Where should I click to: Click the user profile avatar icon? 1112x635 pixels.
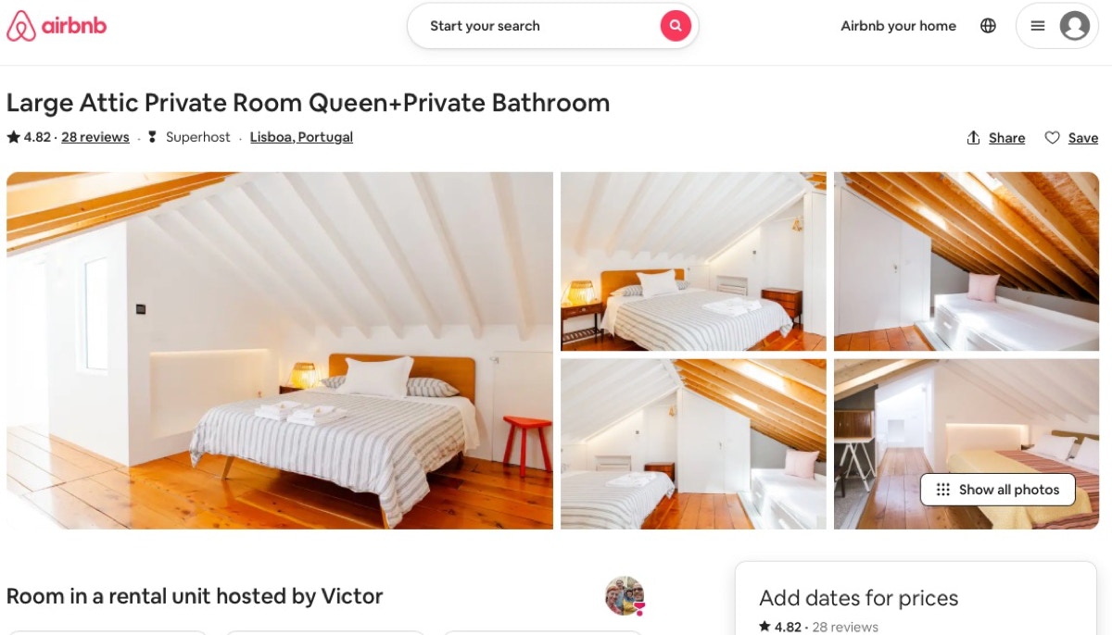point(1075,26)
